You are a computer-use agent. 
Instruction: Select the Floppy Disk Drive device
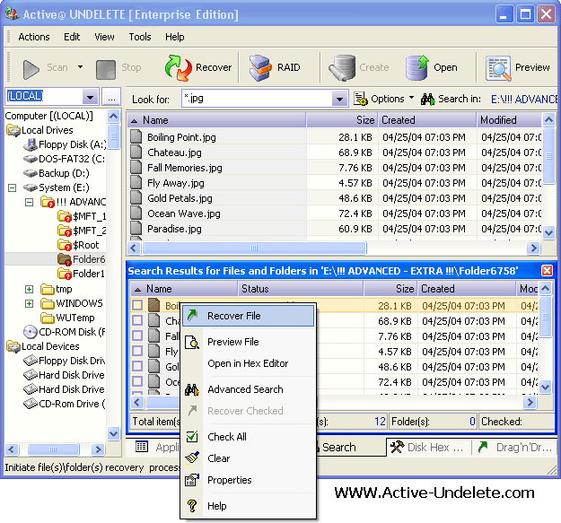(x=64, y=361)
